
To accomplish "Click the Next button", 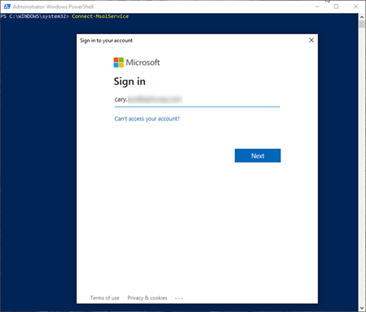I will 258,156.
